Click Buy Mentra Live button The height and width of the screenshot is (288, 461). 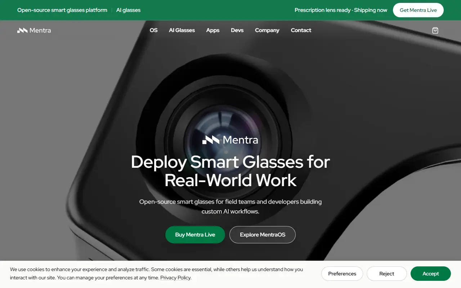pyautogui.click(x=195, y=235)
